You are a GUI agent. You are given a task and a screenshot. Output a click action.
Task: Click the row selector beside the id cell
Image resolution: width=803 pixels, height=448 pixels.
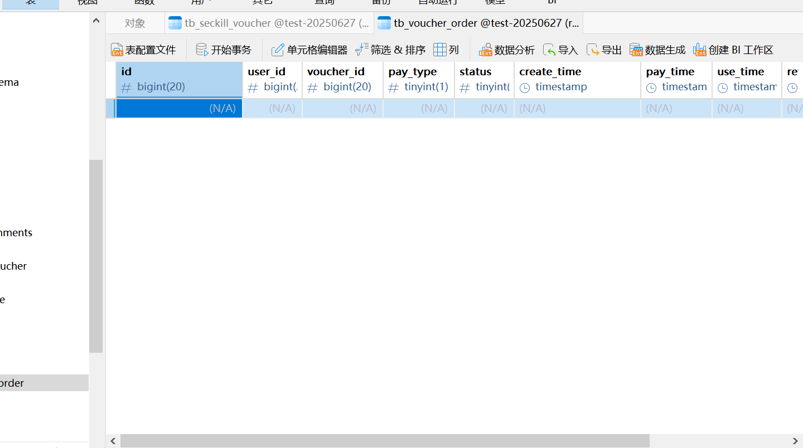pyautogui.click(x=110, y=108)
